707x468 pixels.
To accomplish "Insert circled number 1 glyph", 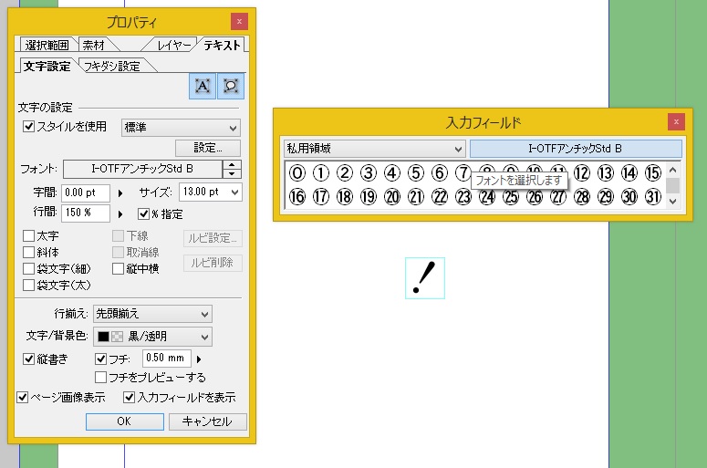I will tap(321, 173).
